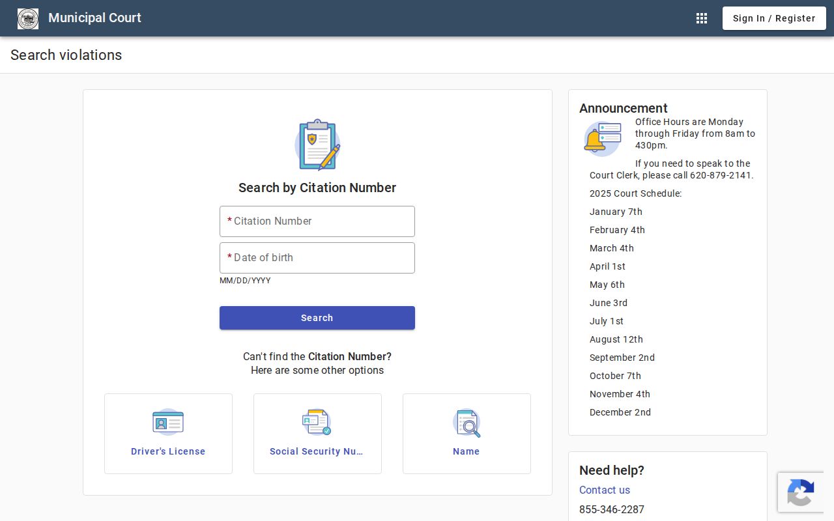Viewport: 834px width, 521px height.
Task: Click the Can't find the Citation Number text
Action: [x=317, y=356]
